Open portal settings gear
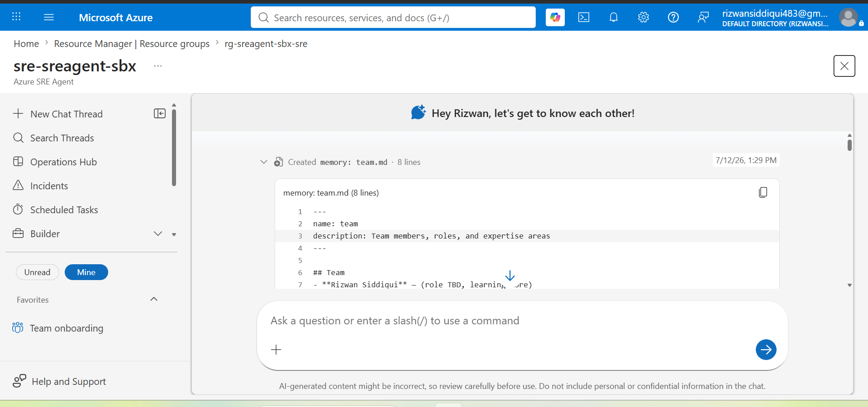Screen dimensions: 868x407 644,17
